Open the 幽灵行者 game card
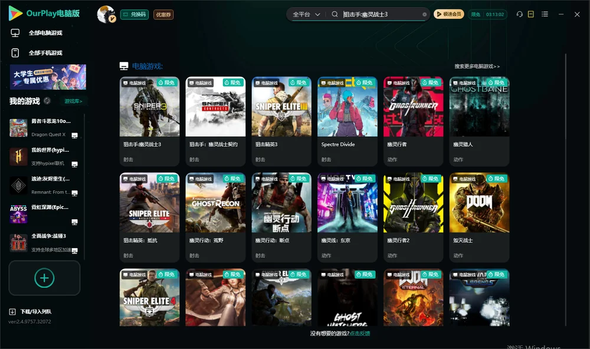The width and height of the screenshot is (590, 349). [413, 121]
